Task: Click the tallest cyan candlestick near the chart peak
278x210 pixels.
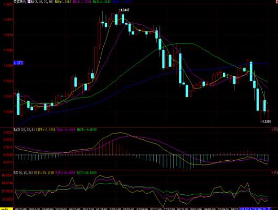Action: 116,19
